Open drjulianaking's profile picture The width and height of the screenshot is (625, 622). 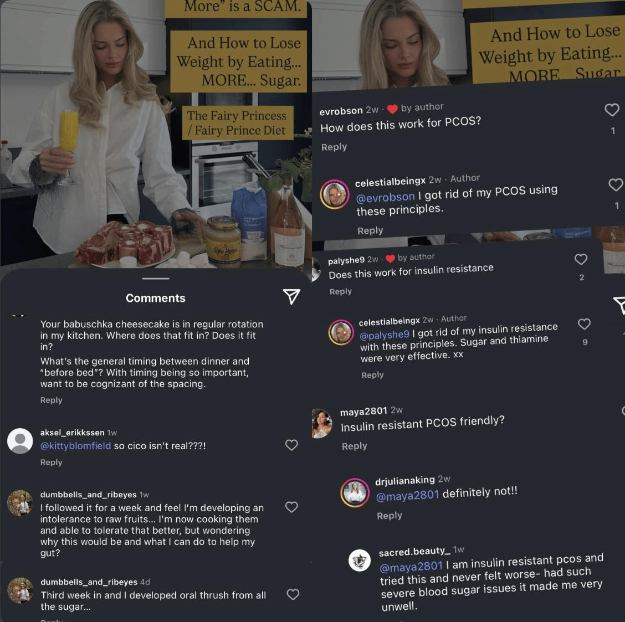(355, 492)
